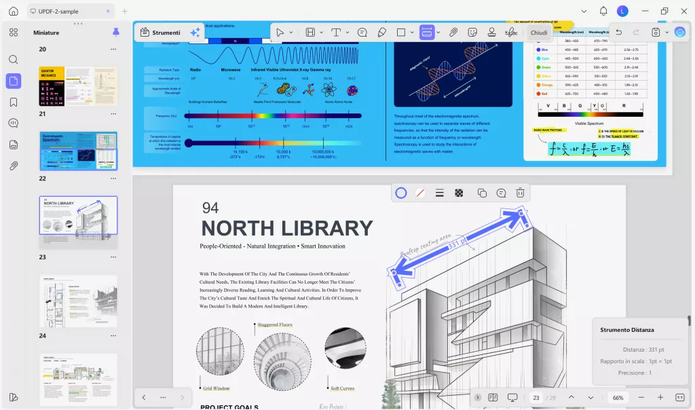Go to next page with down chevron
The image size is (695, 410).
pos(590,397)
